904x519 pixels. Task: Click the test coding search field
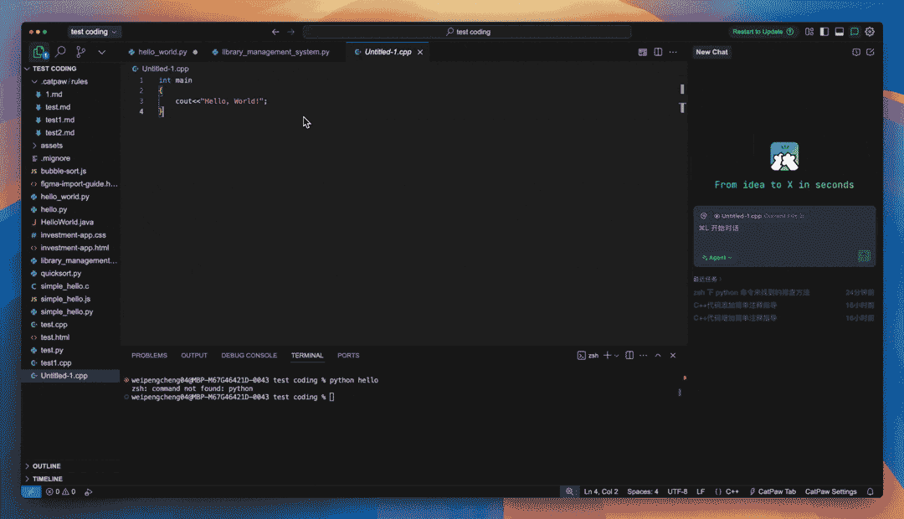pos(467,32)
